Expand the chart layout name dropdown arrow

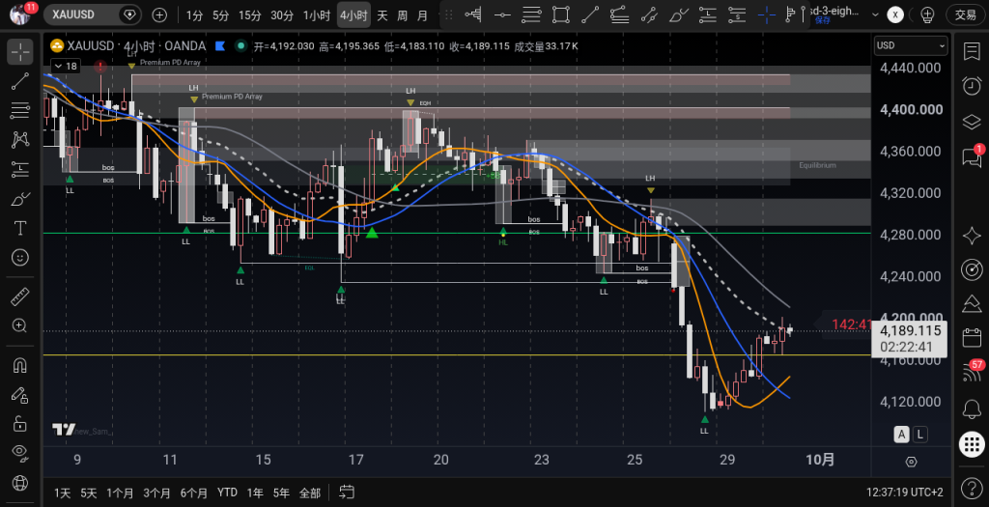coord(875,14)
